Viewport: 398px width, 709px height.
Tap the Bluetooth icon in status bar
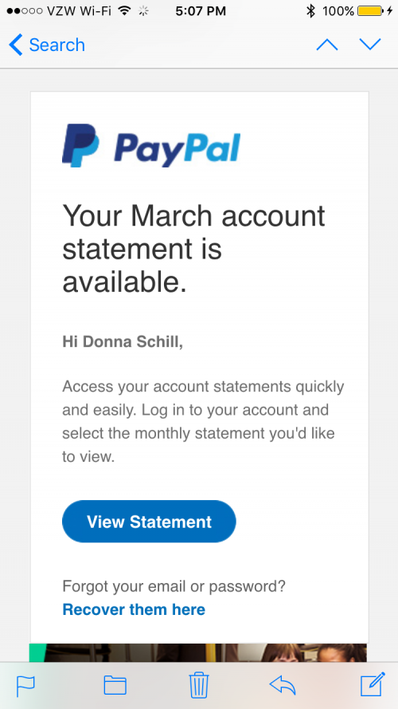click(x=310, y=11)
